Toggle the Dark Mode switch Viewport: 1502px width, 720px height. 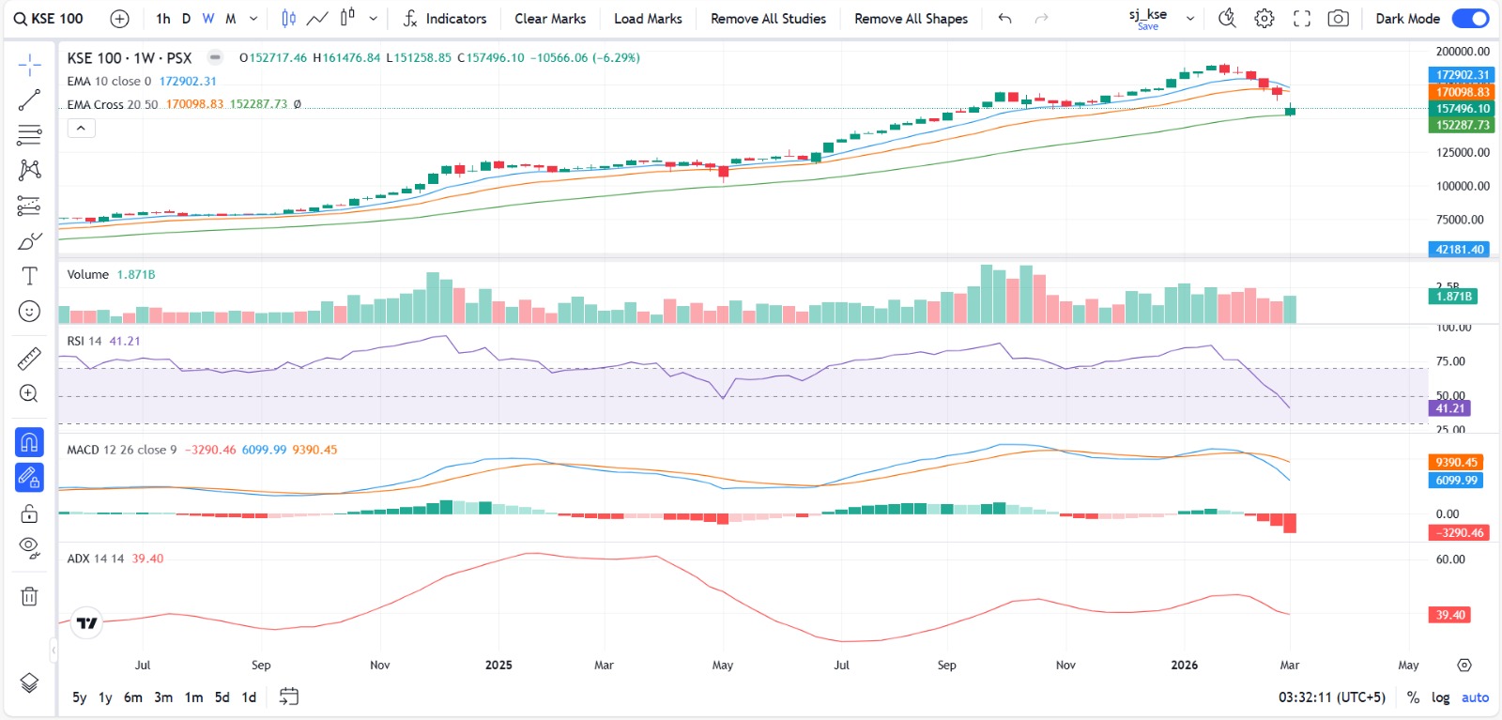(1469, 19)
